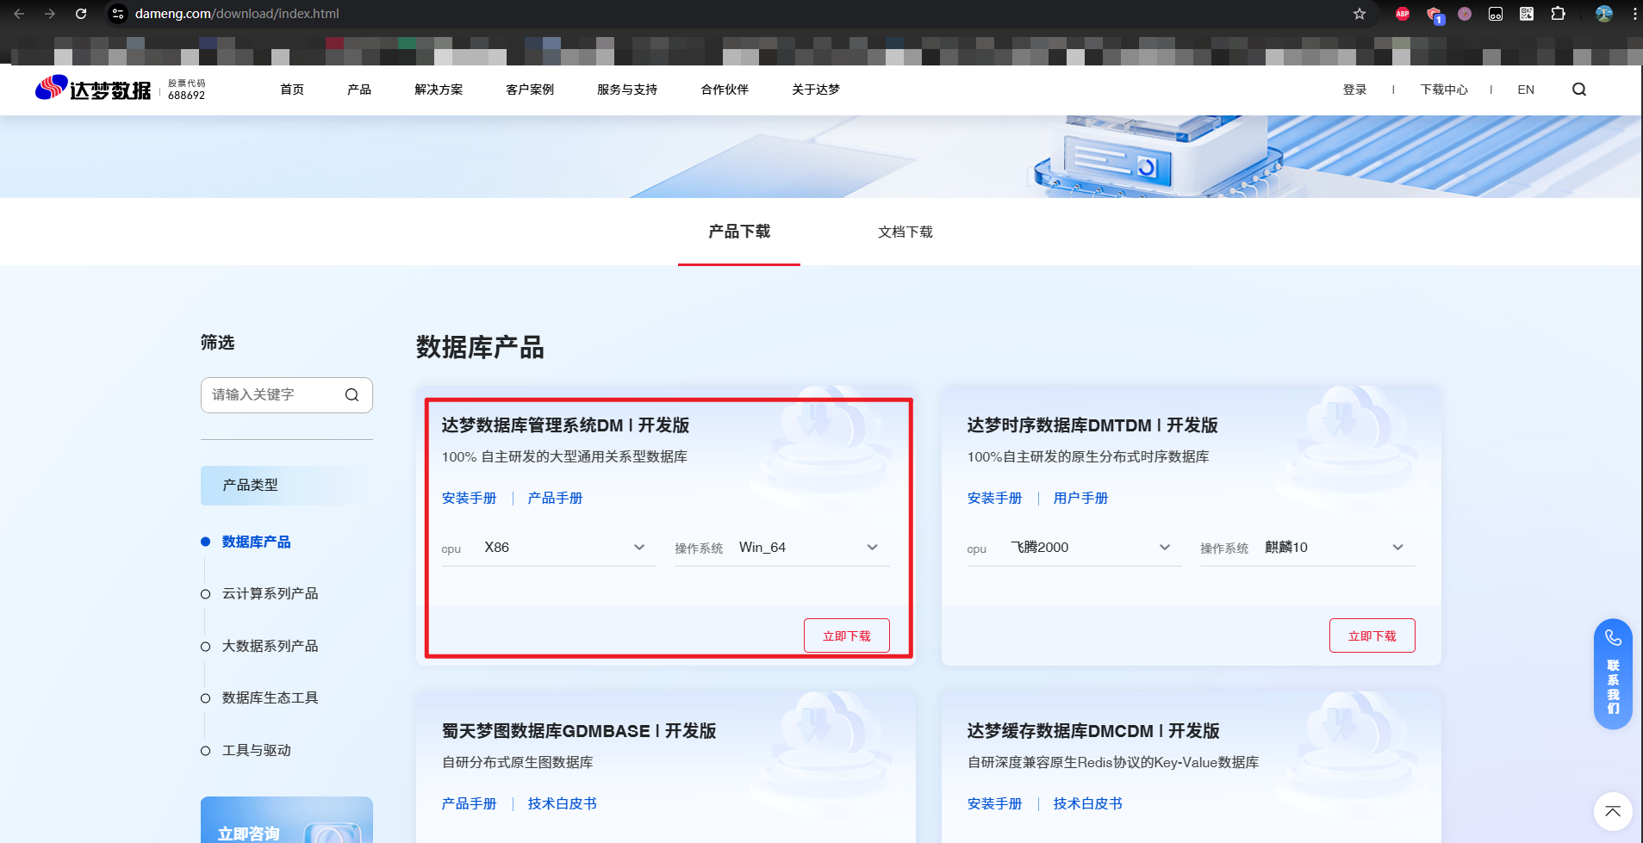Click the filter keyword search icon

352,395
